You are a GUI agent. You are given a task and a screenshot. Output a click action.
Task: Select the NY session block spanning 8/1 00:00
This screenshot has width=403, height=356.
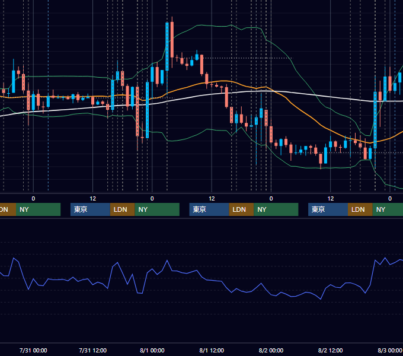pyautogui.click(x=157, y=209)
